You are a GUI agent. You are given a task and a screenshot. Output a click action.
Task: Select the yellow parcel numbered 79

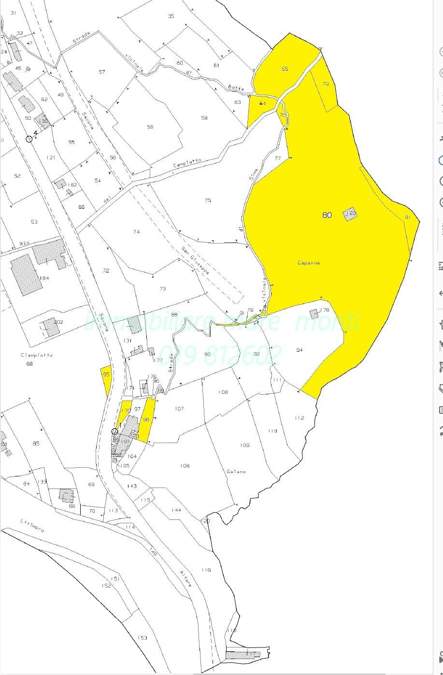pos(325,87)
